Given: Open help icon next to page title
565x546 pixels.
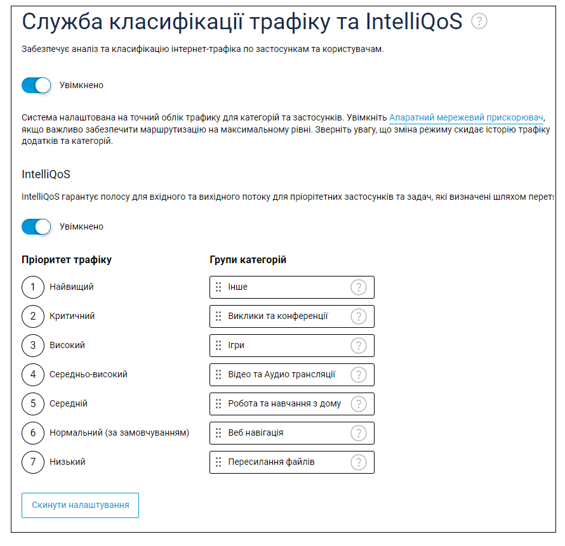Looking at the screenshot, I should (x=479, y=21).
